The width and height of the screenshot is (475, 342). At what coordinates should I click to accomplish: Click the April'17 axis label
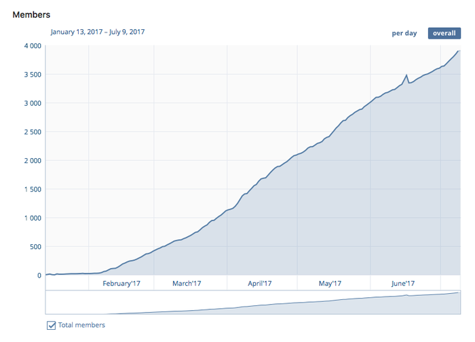(260, 284)
